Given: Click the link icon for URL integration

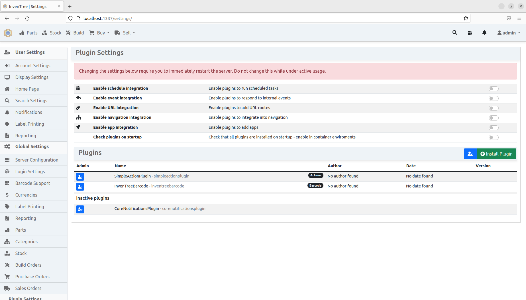Looking at the screenshot, I should [x=78, y=108].
